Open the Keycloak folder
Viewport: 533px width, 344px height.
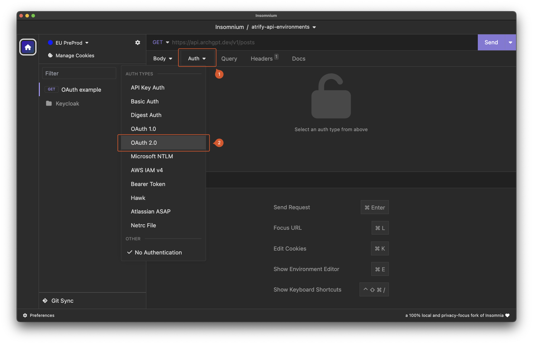(x=67, y=103)
